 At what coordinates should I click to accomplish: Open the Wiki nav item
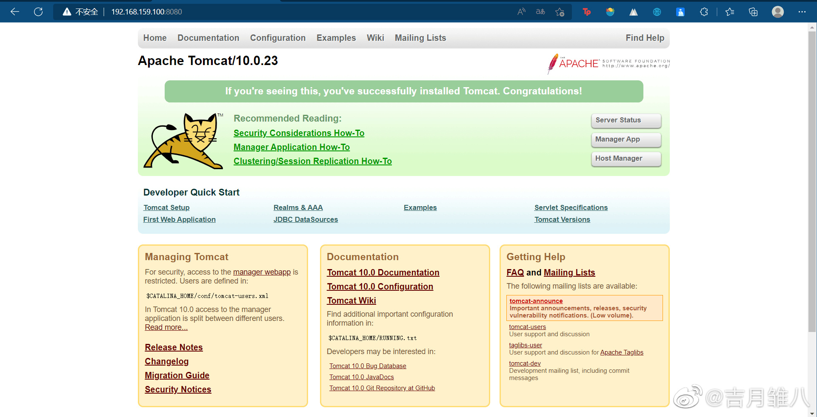pos(375,38)
